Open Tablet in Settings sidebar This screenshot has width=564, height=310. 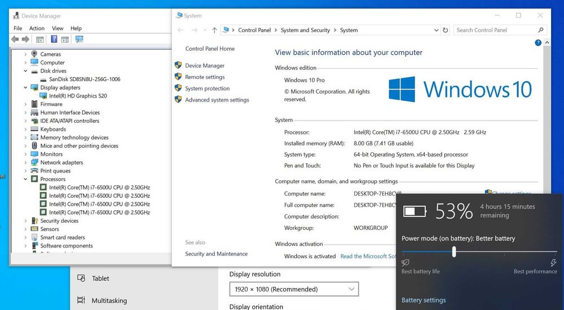100,278
